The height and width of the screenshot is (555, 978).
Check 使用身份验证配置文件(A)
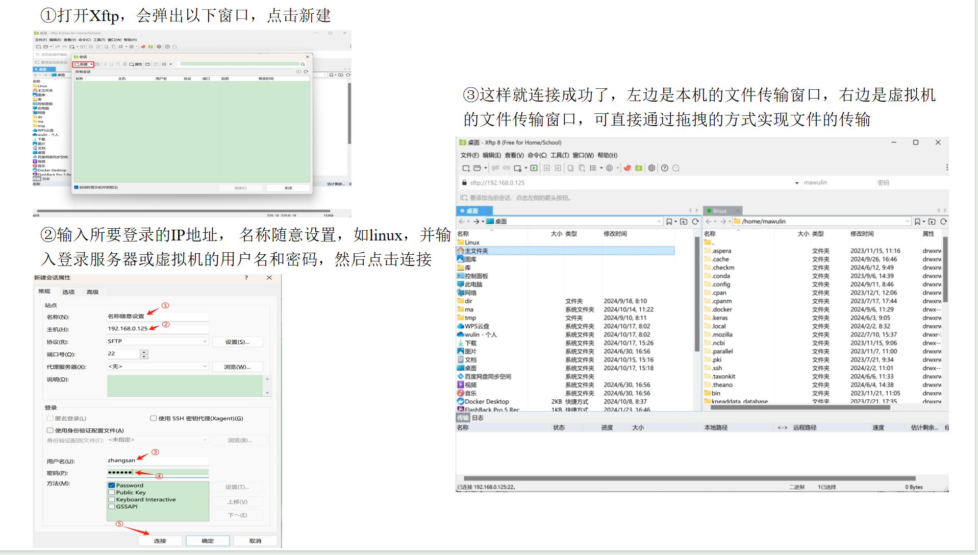click(50, 430)
